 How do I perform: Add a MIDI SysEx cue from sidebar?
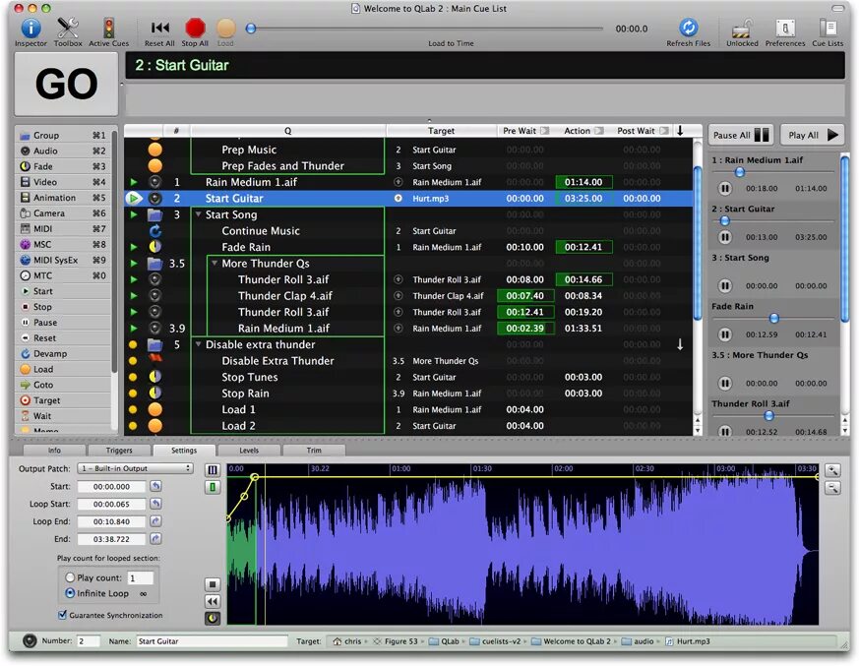click(x=65, y=260)
